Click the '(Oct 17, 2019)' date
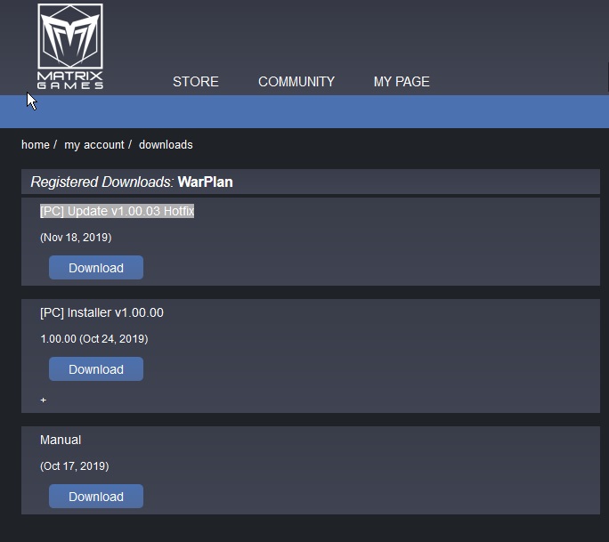609x542 pixels. click(75, 465)
